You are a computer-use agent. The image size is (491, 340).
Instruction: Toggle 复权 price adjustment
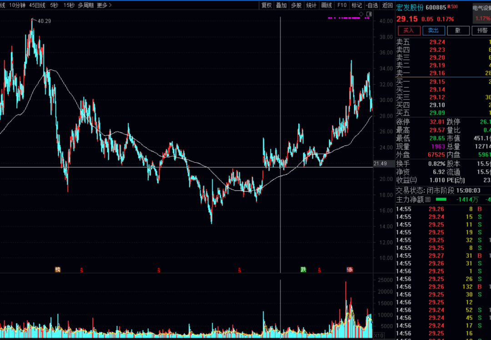click(266, 5)
